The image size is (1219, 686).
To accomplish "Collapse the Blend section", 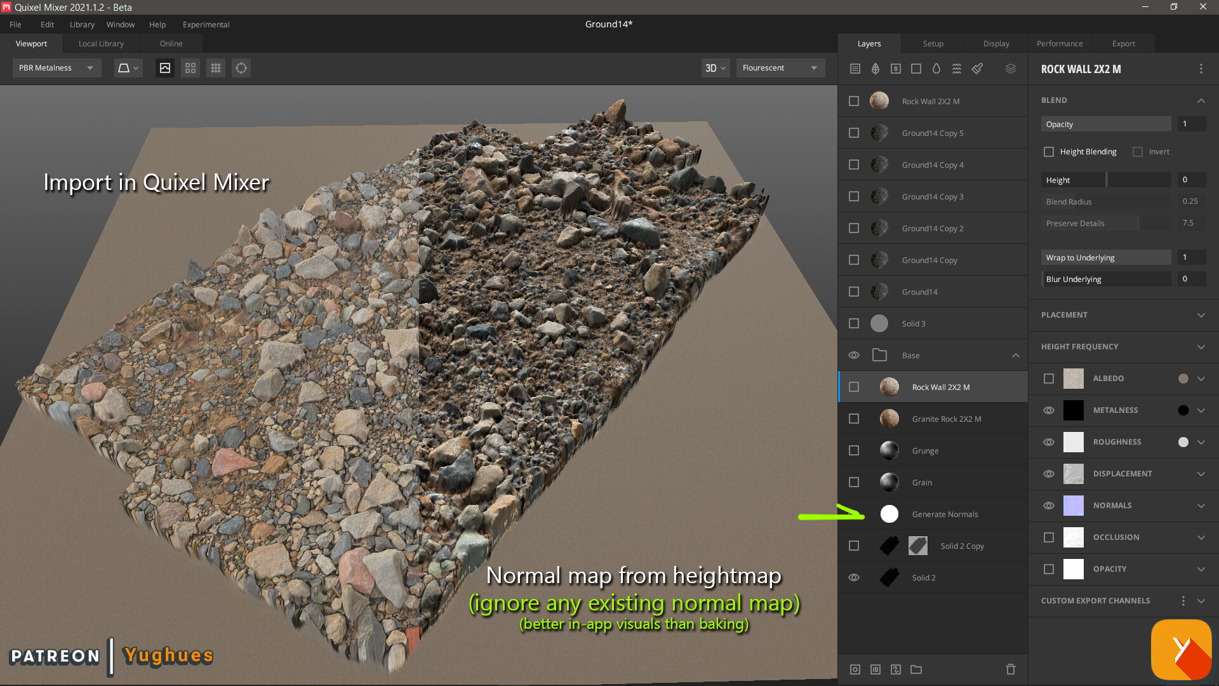I will coord(1201,100).
